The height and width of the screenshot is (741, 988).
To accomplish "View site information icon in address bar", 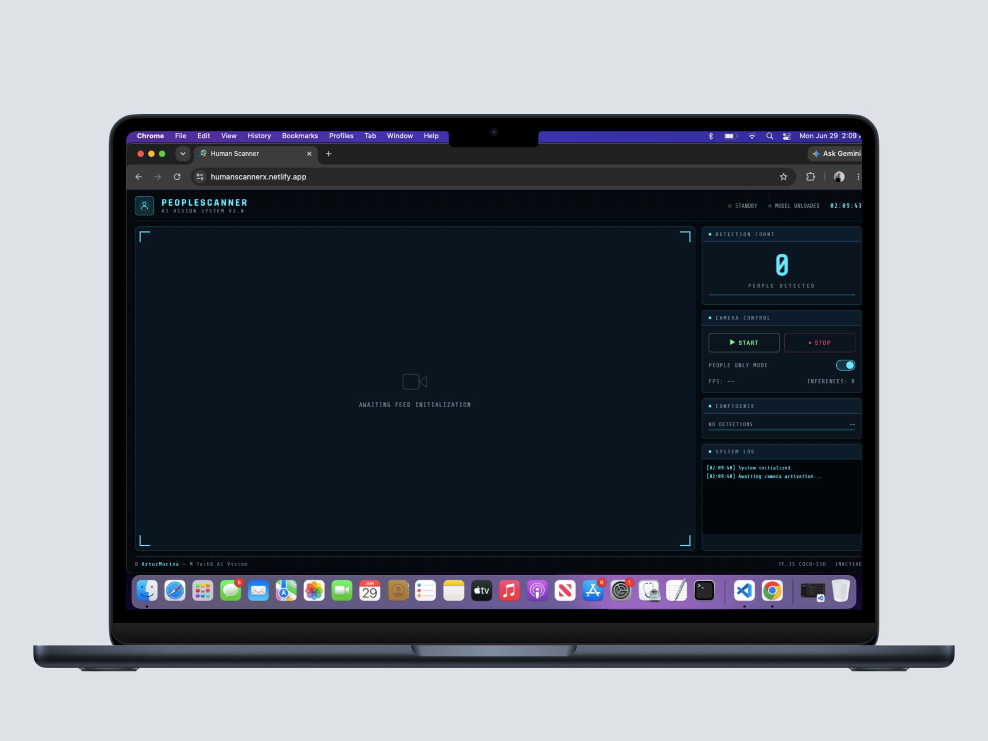I will [200, 177].
